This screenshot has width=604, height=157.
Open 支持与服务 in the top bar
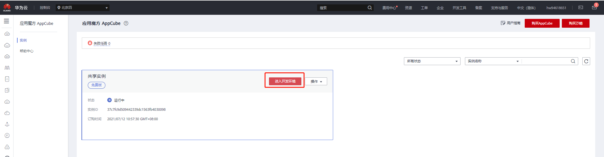click(x=500, y=8)
